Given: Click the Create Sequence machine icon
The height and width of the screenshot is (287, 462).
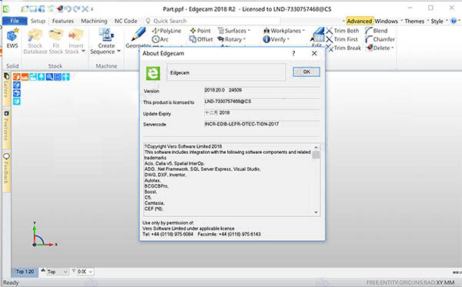Looking at the screenshot, I should click(x=106, y=35).
